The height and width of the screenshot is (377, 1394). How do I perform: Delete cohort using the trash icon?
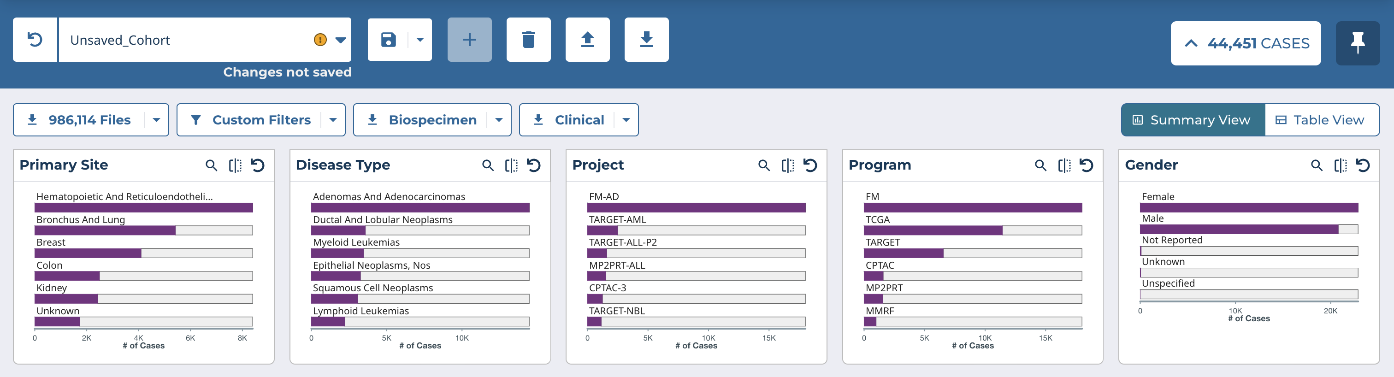[528, 40]
